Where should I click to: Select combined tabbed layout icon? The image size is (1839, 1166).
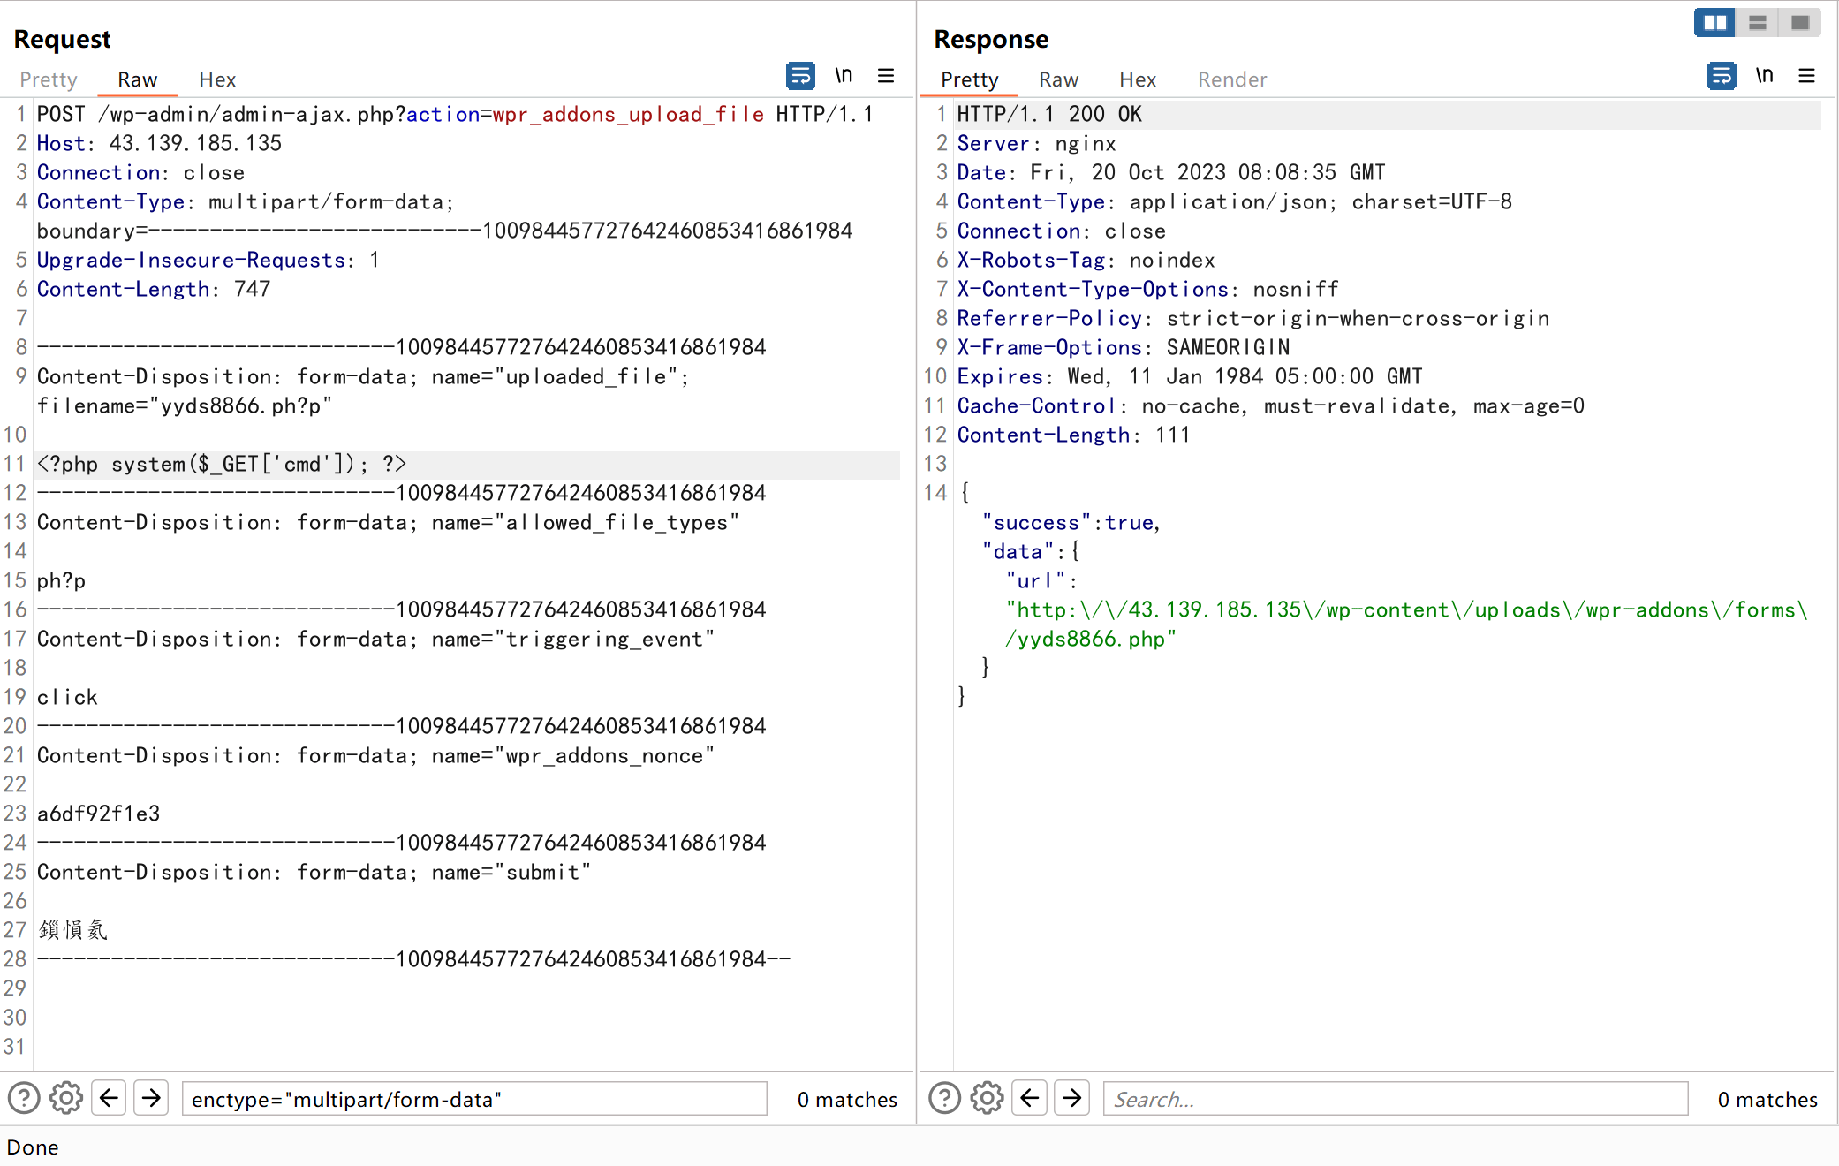point(1800,22)
